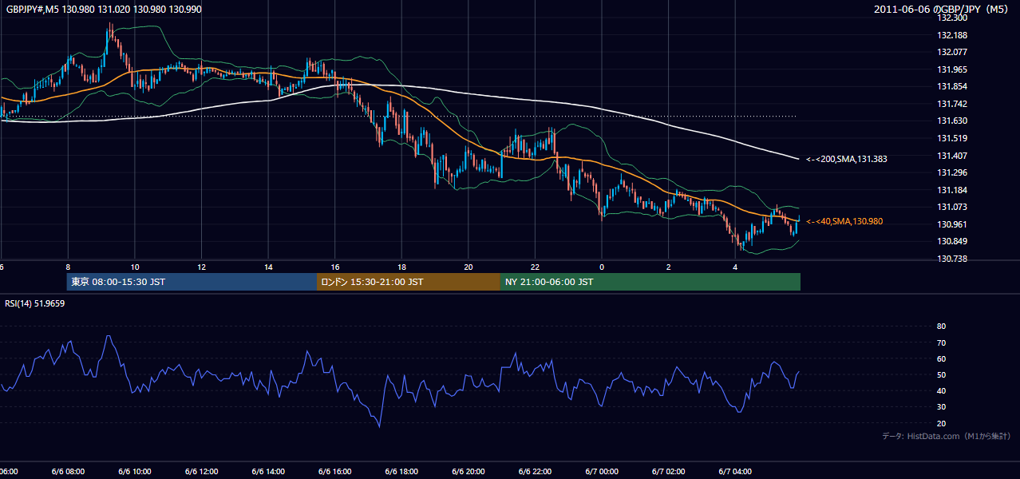Click the price scale value 130.961
1020x479 pixels.
[951, 224]
